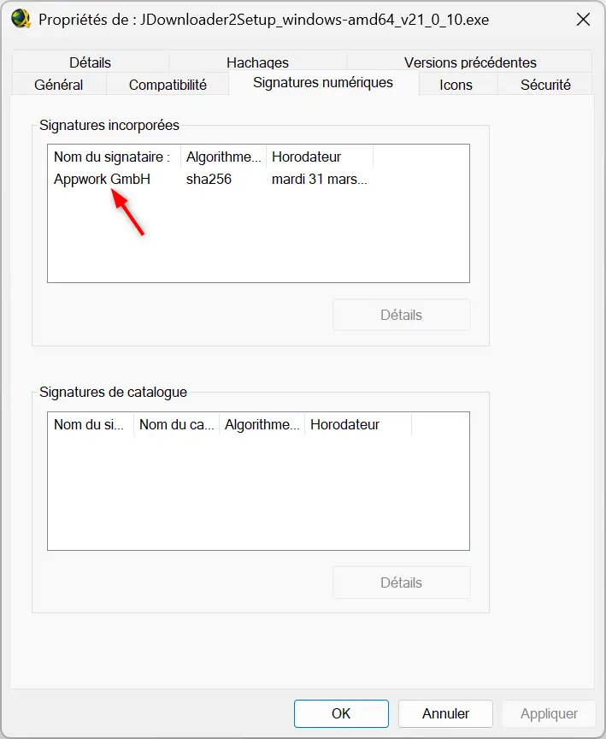
Task: Go to the Général tab
Action: coord(59,85)
